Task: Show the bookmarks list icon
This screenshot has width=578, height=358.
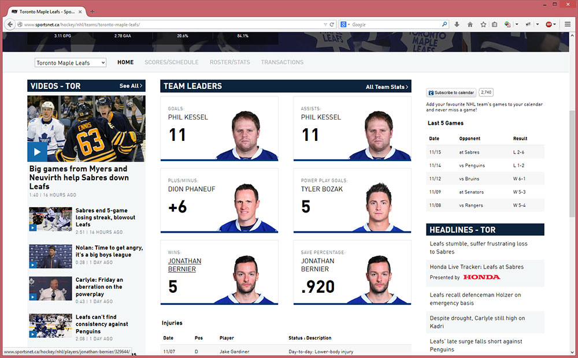Action: (x=495, y=24)
